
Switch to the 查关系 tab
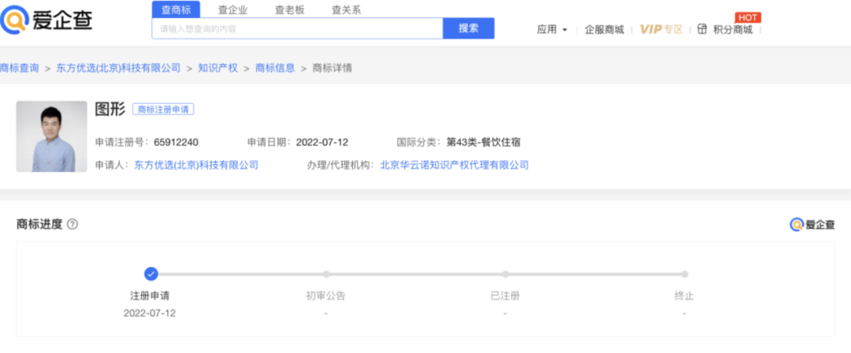(346, 9)
